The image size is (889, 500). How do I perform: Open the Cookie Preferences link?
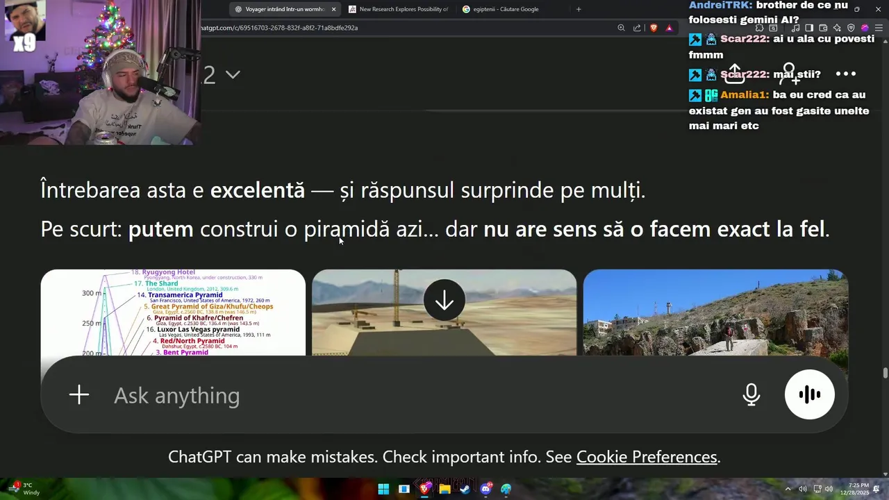click(x=647, y=456)
